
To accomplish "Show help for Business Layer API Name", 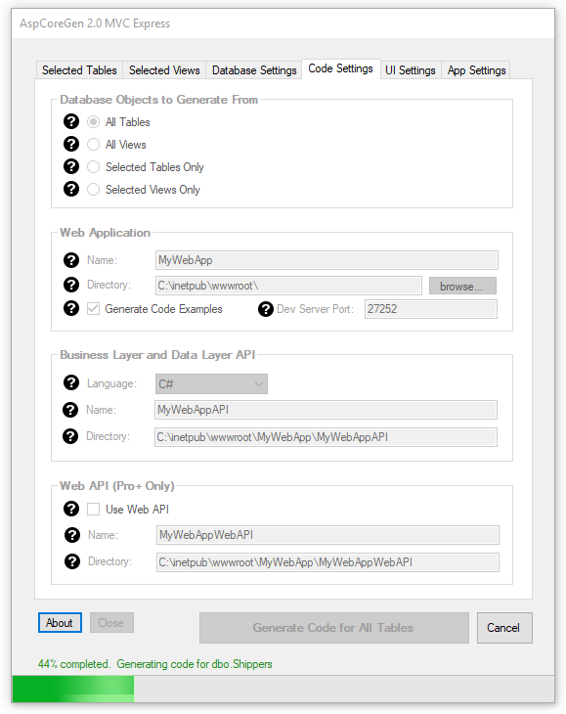I will point(70,410).
